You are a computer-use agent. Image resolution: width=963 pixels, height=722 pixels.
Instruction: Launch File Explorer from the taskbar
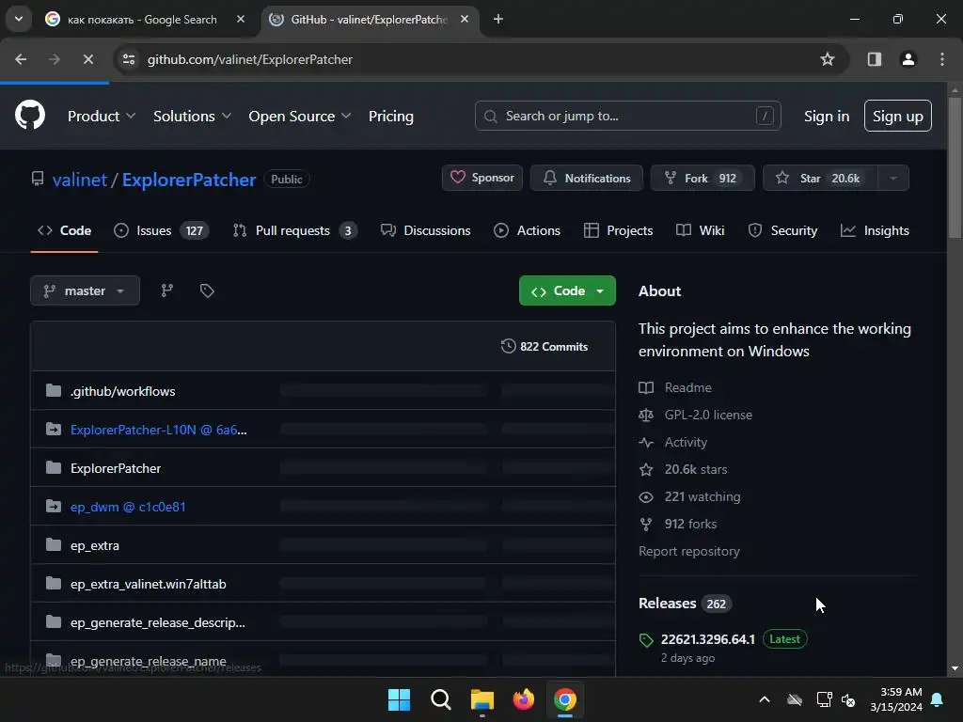(x=482, y=699)
